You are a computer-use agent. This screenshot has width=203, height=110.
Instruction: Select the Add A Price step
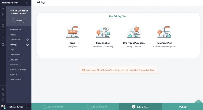(140, 107)
